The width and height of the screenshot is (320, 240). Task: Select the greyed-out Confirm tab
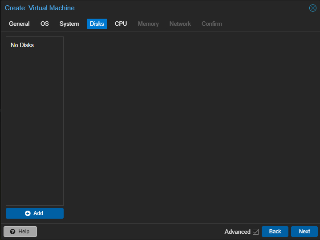click(211, 24)
